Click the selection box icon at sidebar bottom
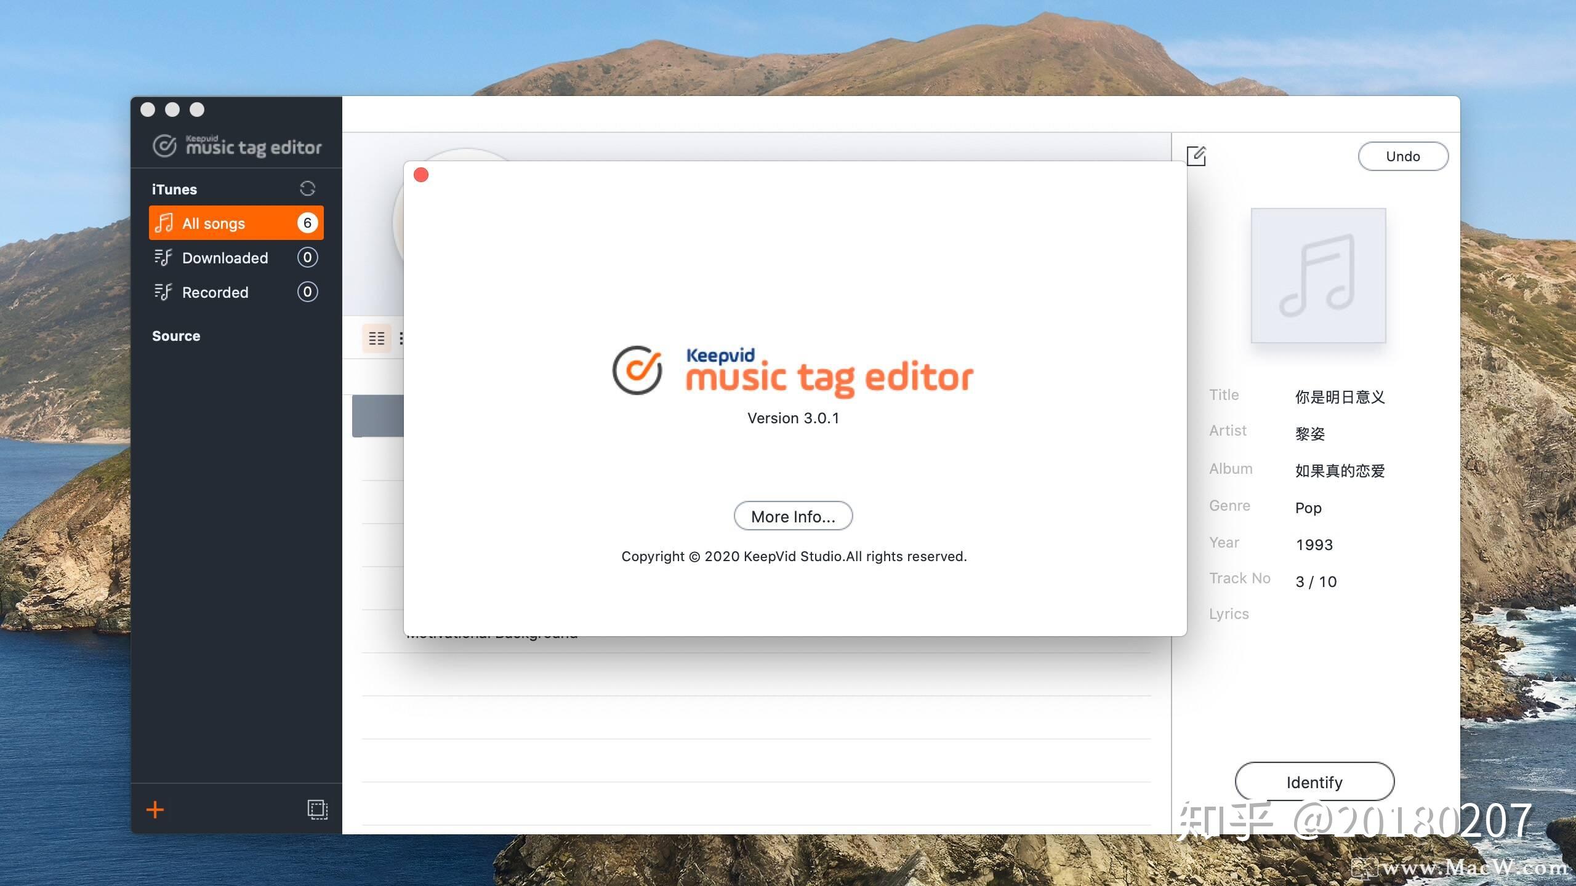This screenshot has height=886, width=1576. pos(318,810)
